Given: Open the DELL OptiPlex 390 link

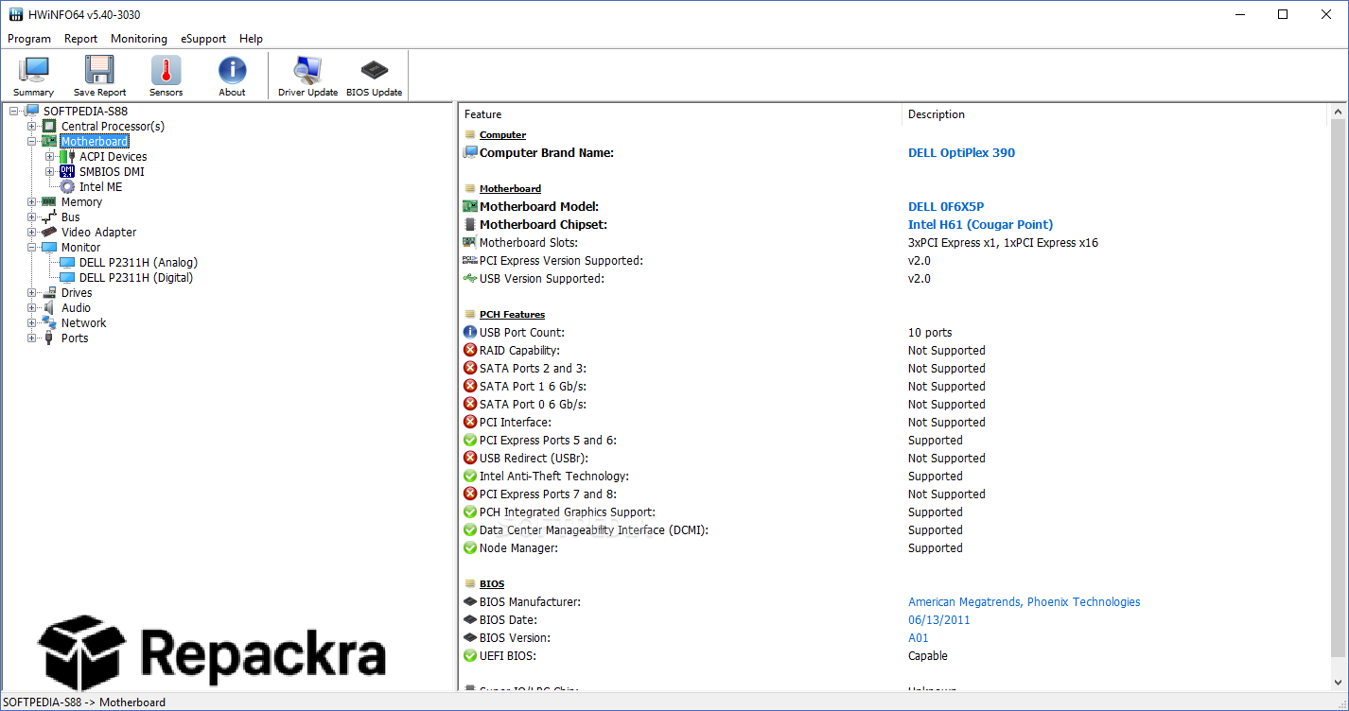Looking at the screenshot, I should [x=961, y=153].
